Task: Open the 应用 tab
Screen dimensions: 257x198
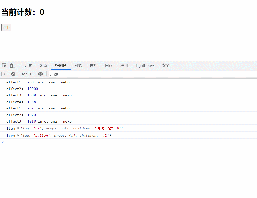Action: [x=124, y=65]
